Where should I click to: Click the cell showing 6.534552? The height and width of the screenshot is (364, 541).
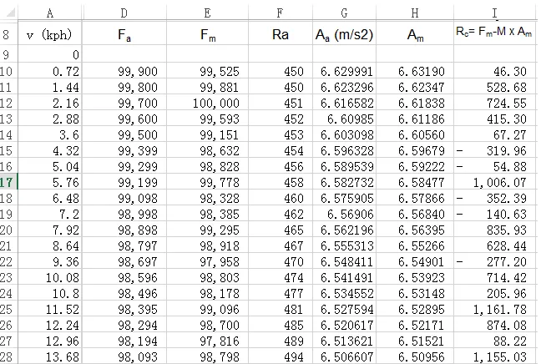click(x=344, y=293)
